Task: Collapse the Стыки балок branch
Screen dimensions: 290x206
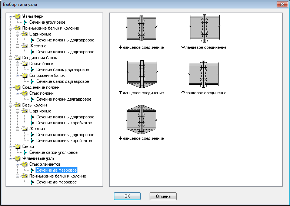Action: (x=17, y=64)
